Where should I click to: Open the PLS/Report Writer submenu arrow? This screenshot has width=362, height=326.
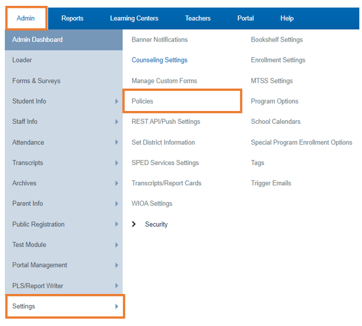pos(117,285)
